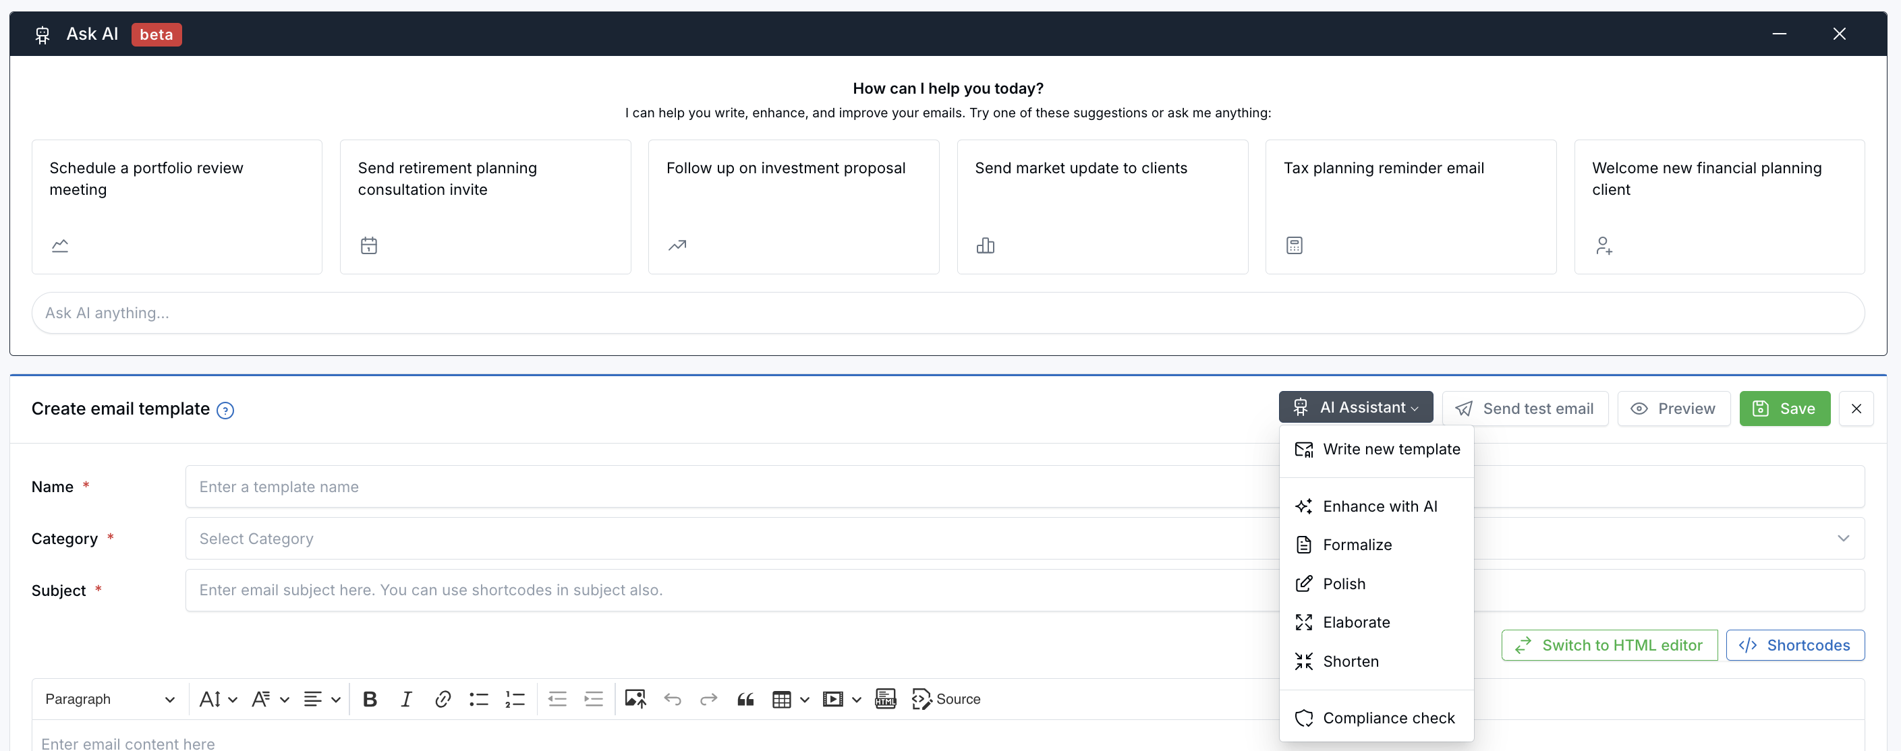Click the upload image icon

(x=635, y=698)
